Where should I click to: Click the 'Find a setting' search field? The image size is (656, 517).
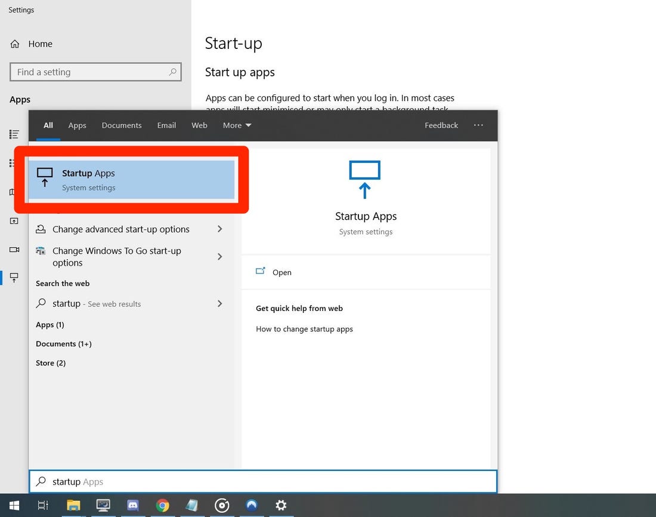91,72
